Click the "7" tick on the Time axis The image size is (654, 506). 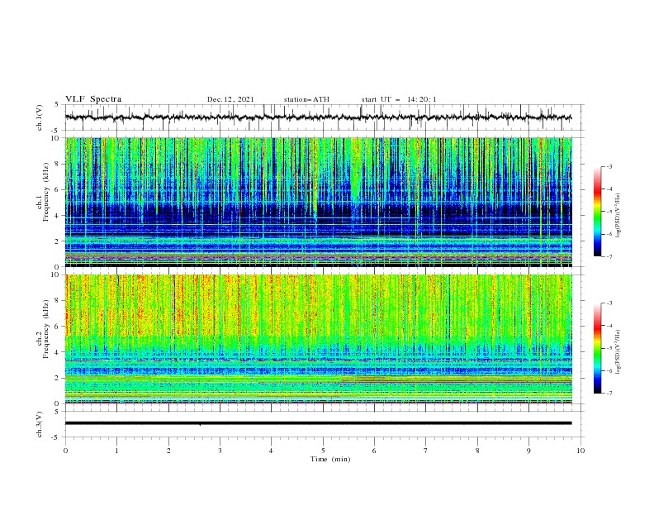pyautogui.click(x=426, y=451)
